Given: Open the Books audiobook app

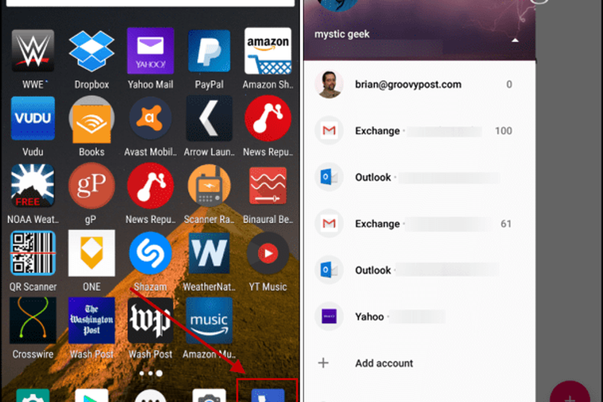Looking at the screenshot, I should 92,119.
